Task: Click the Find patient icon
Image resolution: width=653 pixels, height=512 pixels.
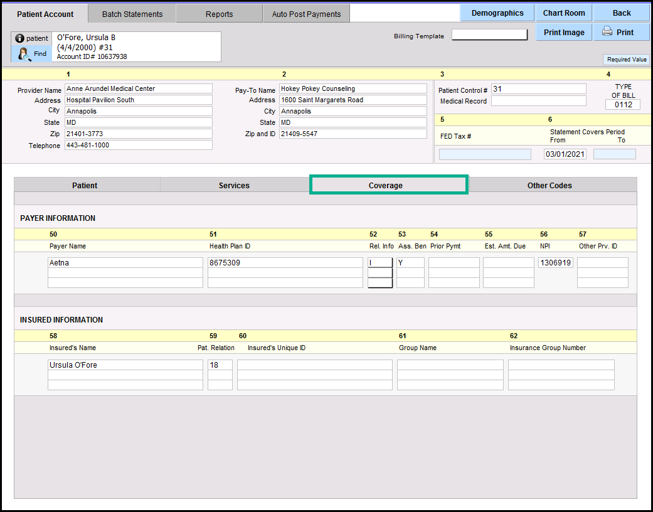Action: (24, 54)
